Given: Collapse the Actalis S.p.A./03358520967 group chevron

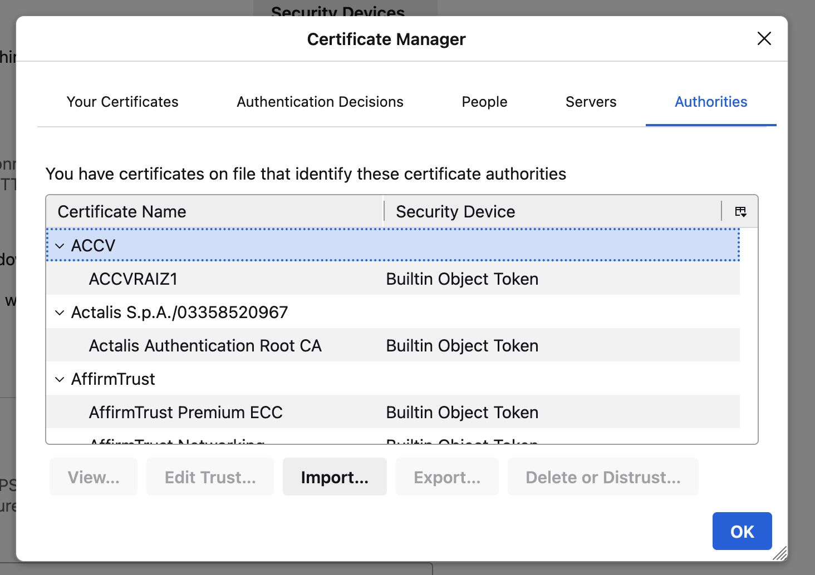Looking at the screenshot, I should (x=60, y=312).
